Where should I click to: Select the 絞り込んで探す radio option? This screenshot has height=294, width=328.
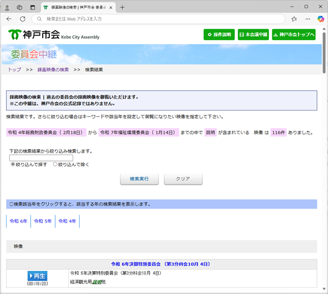pos(13,164)
